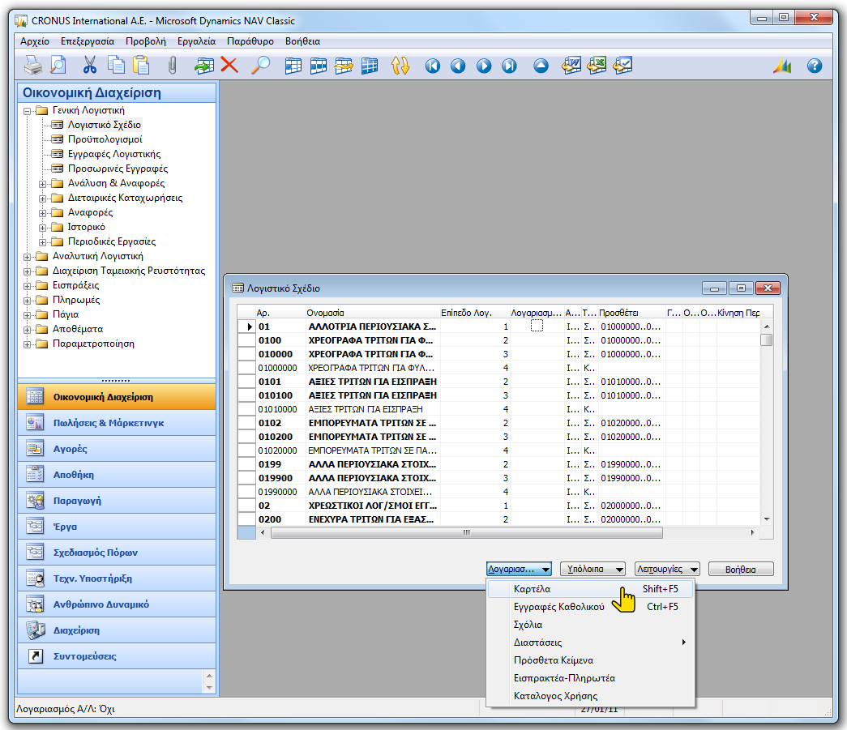Open the Λειτουργίες dropdown button
This screenshot has width=847, height=730.
[667, 569]
